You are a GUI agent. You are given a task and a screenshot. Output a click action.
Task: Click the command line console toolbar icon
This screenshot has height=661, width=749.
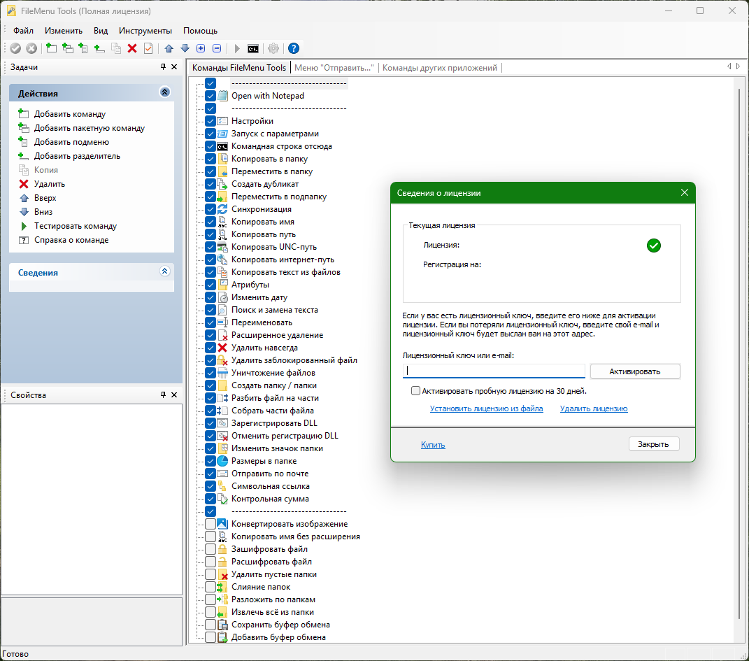click(x=253, y=49)
